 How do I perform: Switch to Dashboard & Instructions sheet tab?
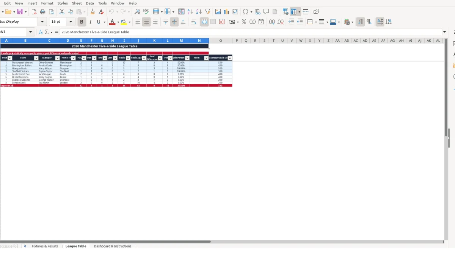(113, 246)
